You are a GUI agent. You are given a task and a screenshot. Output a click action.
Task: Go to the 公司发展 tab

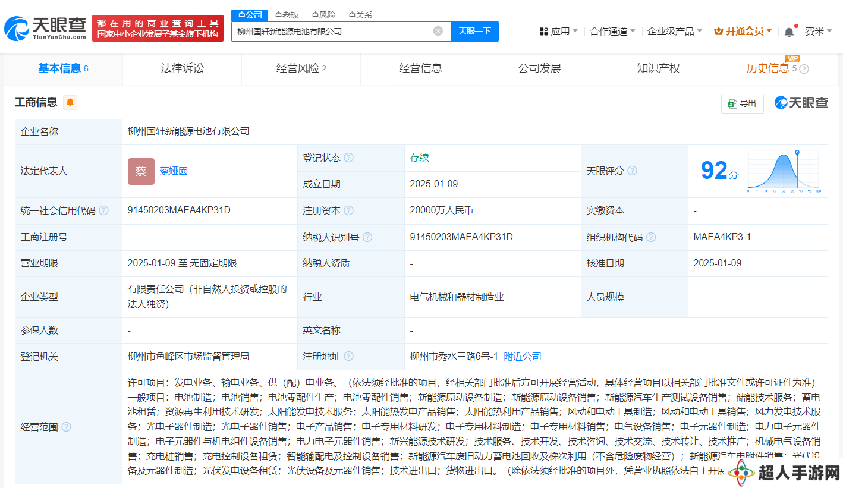(x=539, y=68)
